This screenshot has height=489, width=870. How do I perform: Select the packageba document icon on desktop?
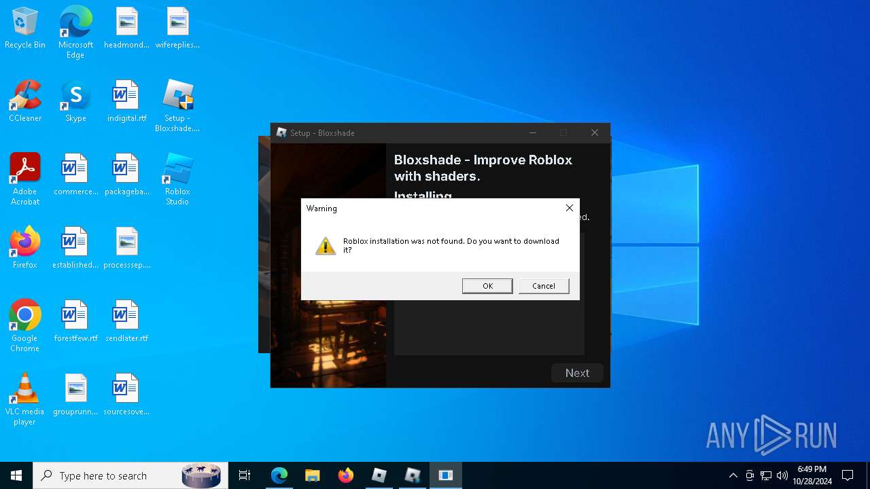click(126, 175)
